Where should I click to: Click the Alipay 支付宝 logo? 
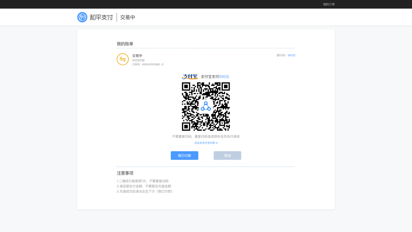click(190, 77)
